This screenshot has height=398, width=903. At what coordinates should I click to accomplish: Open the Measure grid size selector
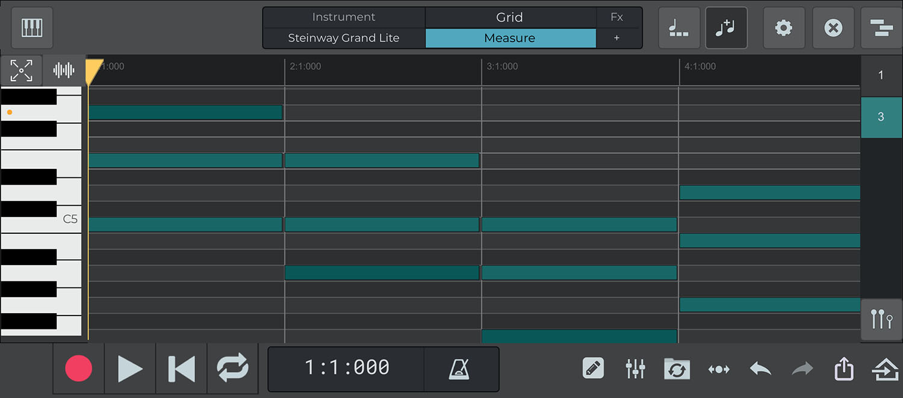[x=510, y=38]
